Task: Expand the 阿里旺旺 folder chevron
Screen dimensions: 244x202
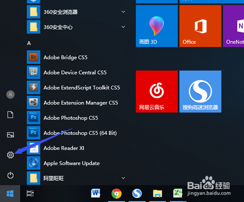Action: 123,178
